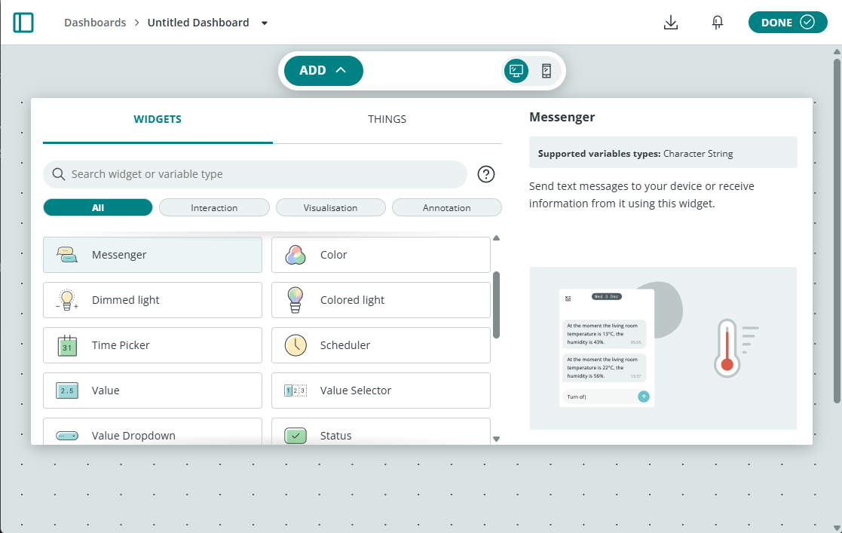Filter widgets by Visualisation
This screenshot has width=842, height=533.
330,207
